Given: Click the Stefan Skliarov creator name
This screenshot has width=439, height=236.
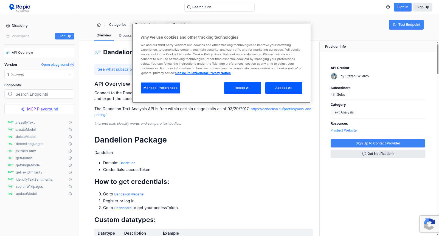Looking at the screenshot, I should pos(357,76).
